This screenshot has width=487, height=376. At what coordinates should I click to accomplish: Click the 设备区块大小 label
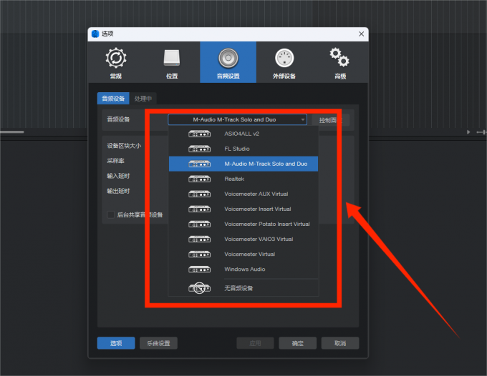124,146
